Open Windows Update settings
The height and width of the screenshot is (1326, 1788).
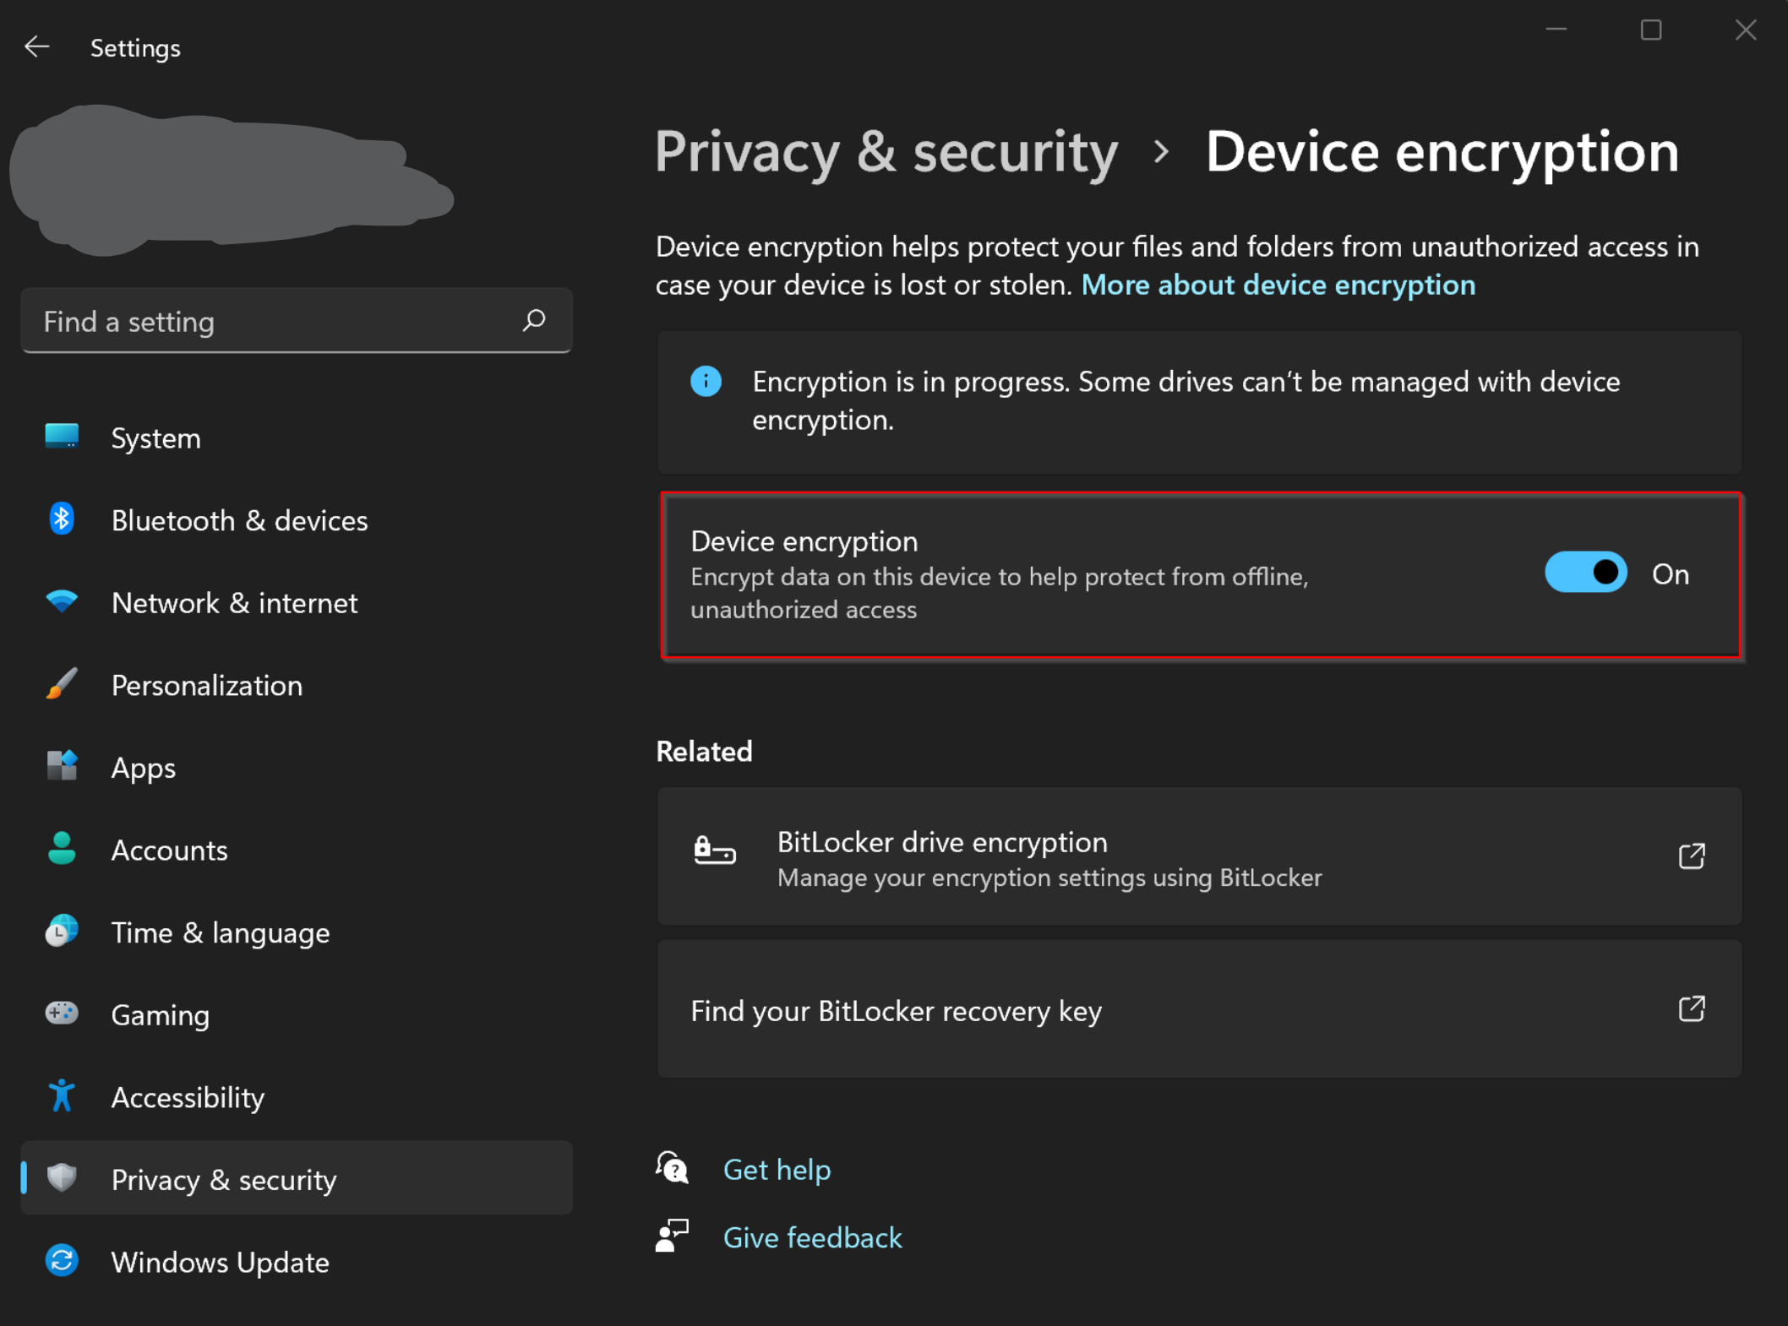point(297,1261)
